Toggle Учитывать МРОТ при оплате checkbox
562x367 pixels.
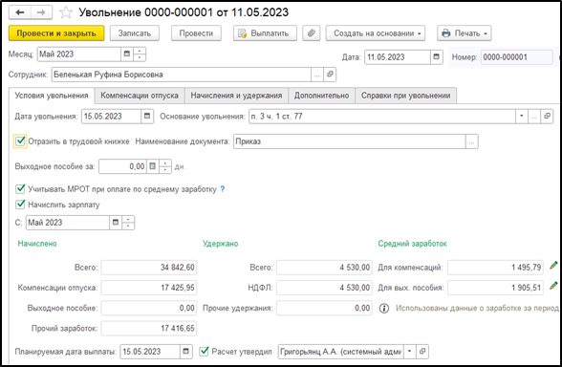pyautogui.click(x=20, y=188)
